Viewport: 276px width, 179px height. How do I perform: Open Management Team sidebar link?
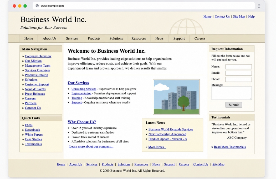pyautogui.click(x=38, y=66)
